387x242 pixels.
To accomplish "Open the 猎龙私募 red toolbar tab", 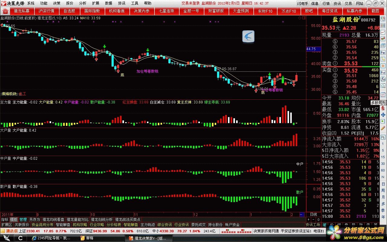I will click(x=21, y=11).
